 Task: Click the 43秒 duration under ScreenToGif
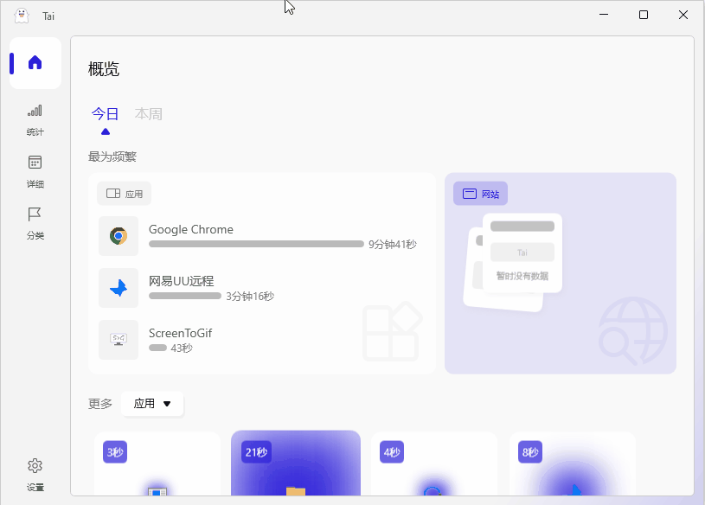pyautogui.click(x=182, y=348)
